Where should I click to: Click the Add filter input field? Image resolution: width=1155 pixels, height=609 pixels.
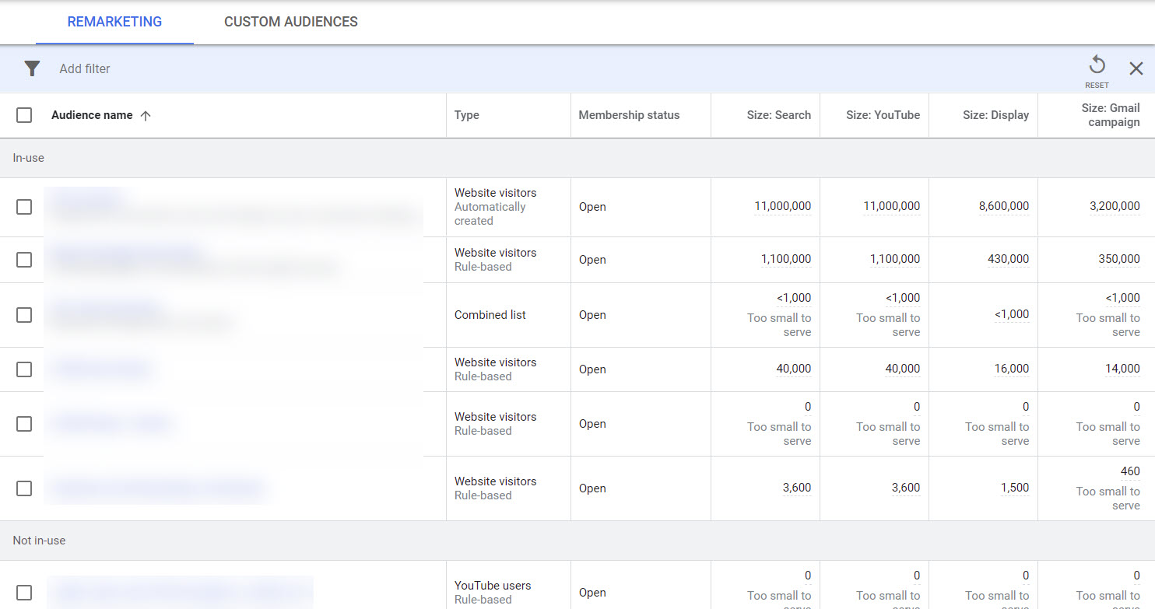coord(84,68)
